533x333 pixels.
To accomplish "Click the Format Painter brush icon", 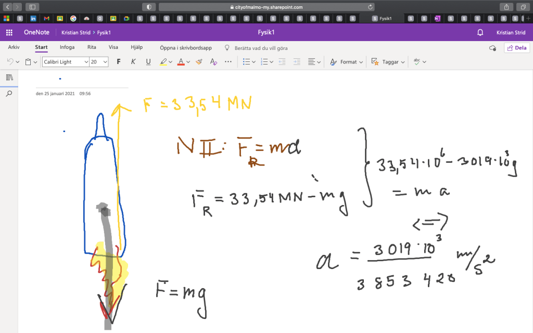I will click(x=198, y=61).
